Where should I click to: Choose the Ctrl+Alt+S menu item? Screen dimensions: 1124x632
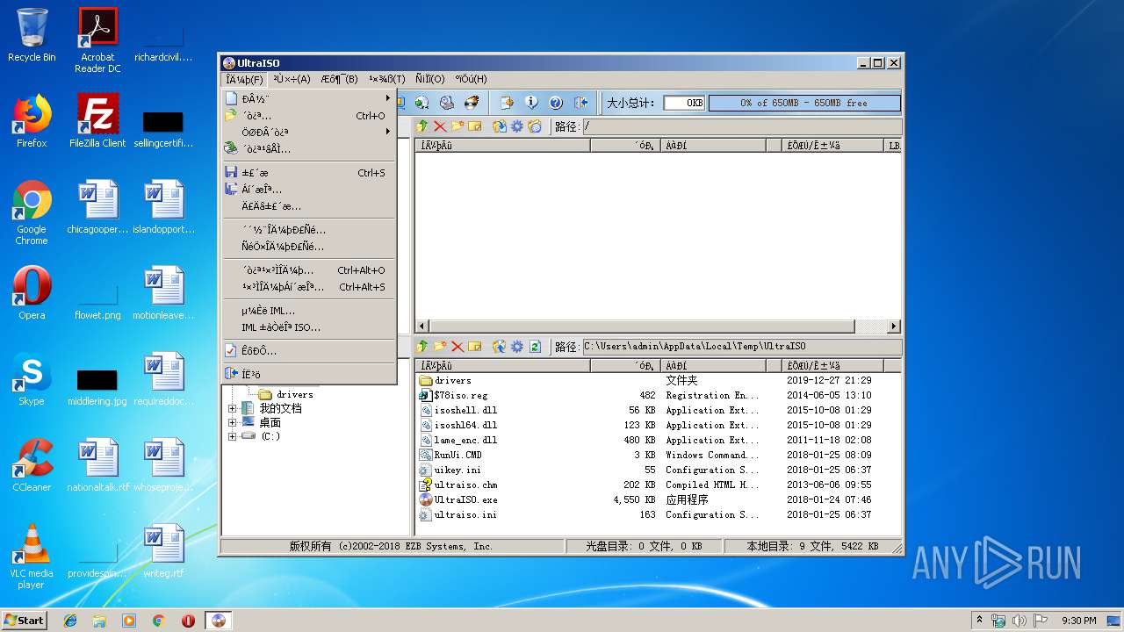(x=308, y=287)
